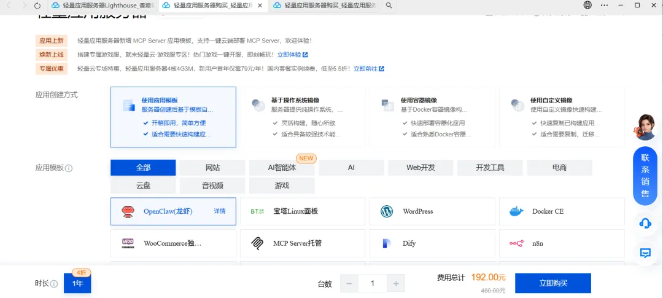Screen dimensions: 663x298
Task: Open the 立即体验 link
Action: pos(293,55)
